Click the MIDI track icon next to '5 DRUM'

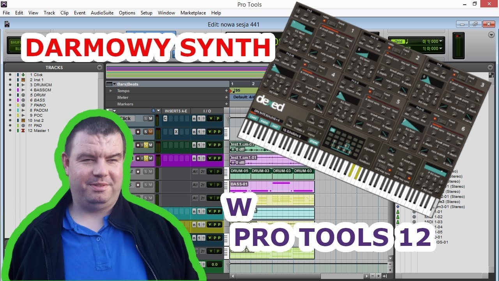click(23, 95)
